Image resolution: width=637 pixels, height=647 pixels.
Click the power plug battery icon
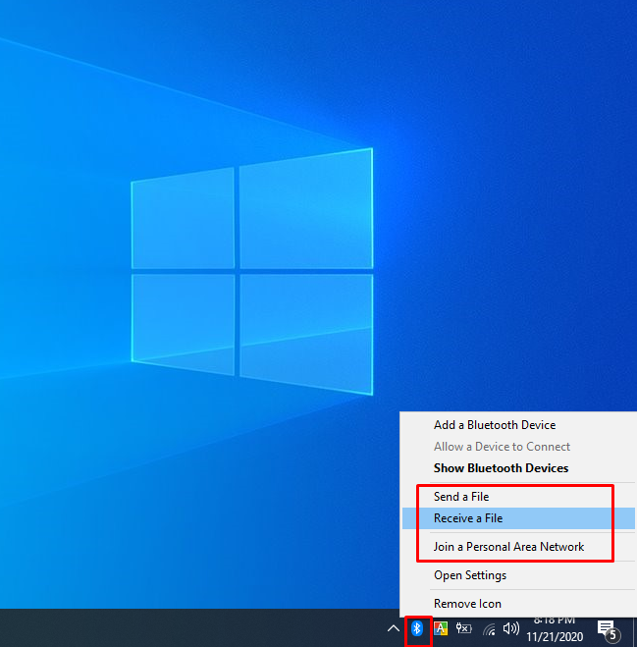[x=463, y=628]
